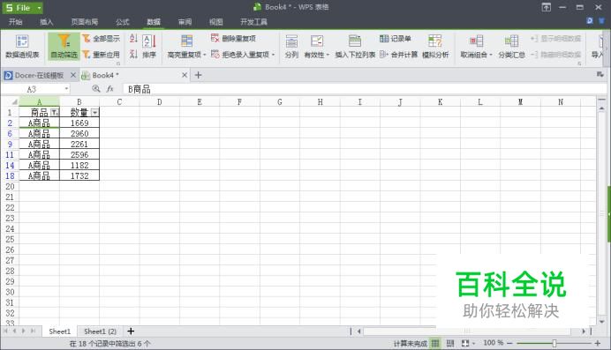Sort ascending with the A-Z icon
The image size is (611, 350).
click(133, 39)
